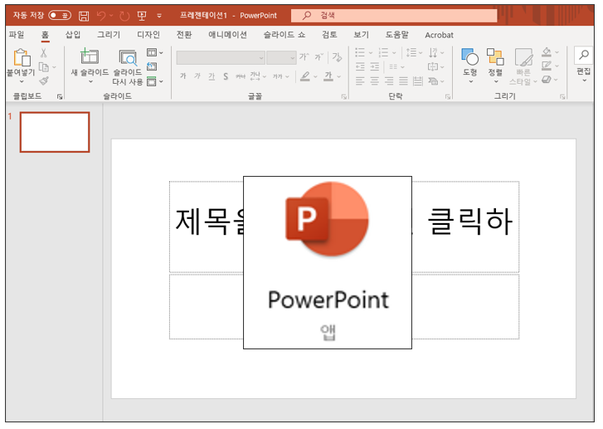Open the font name combo box
The image size is (603, 429).
[x=221, y=58]
